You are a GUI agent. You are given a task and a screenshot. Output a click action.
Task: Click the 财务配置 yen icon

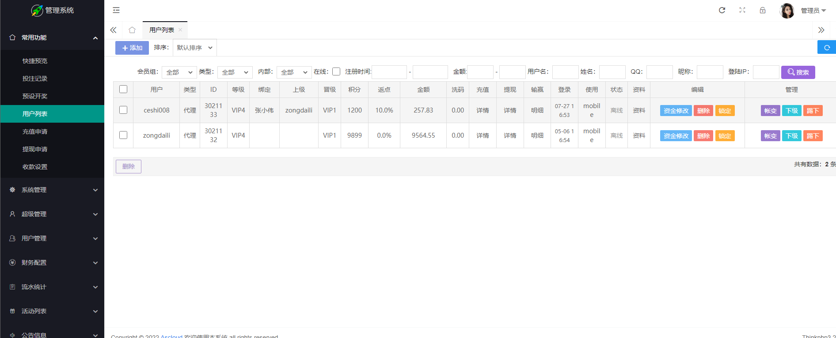(x=12, y=263)
